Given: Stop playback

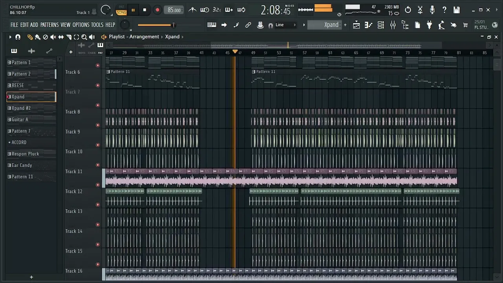Looking at the screenshot, I should [x=145, y=10].
